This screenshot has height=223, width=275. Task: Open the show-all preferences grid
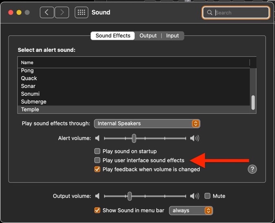point(81,13)
